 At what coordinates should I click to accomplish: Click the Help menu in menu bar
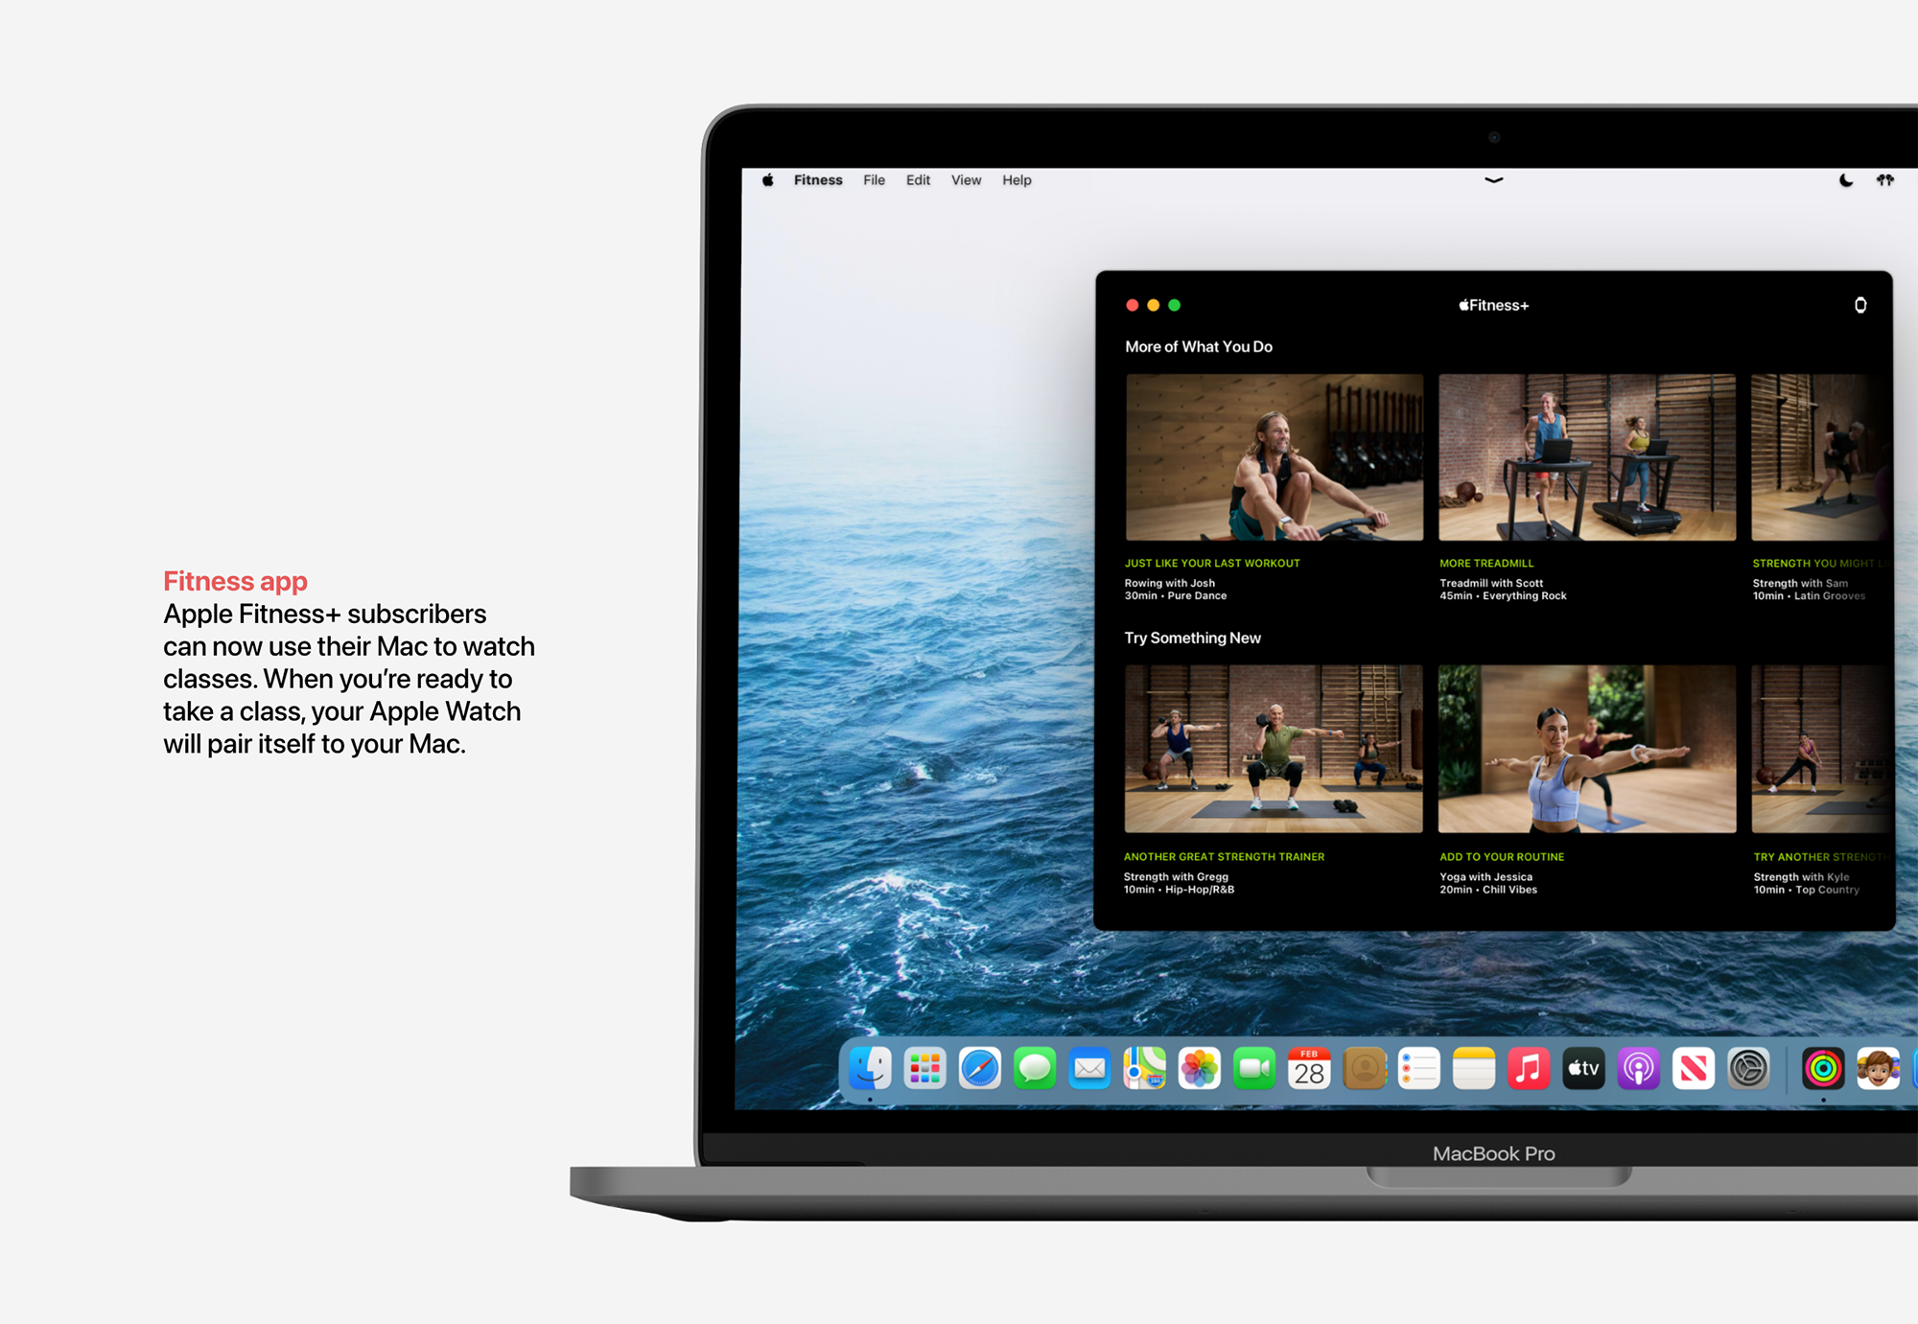click(x=1021, y=180)
